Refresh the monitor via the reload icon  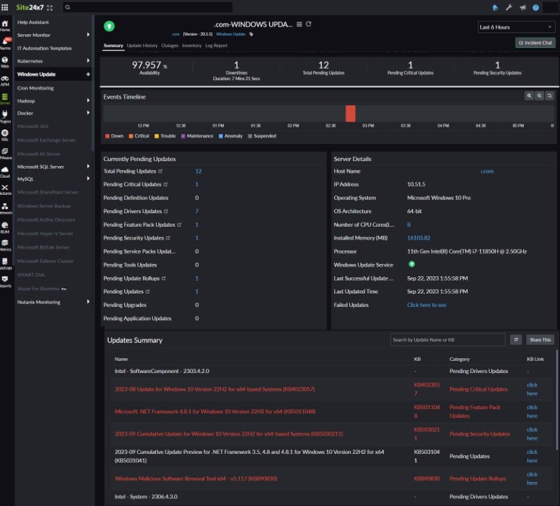[309, 24]
